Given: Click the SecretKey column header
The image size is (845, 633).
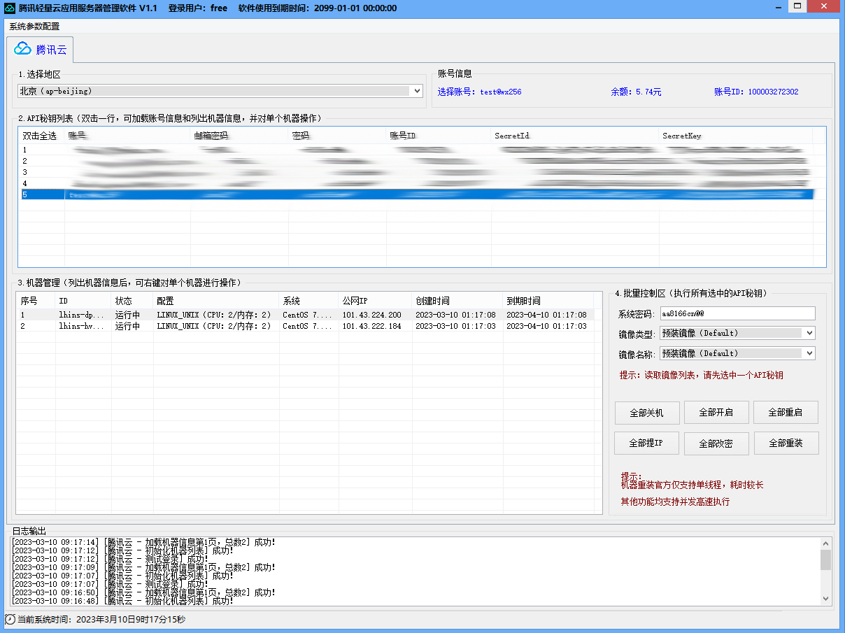Looking at the screenshot, I should 736,136.
